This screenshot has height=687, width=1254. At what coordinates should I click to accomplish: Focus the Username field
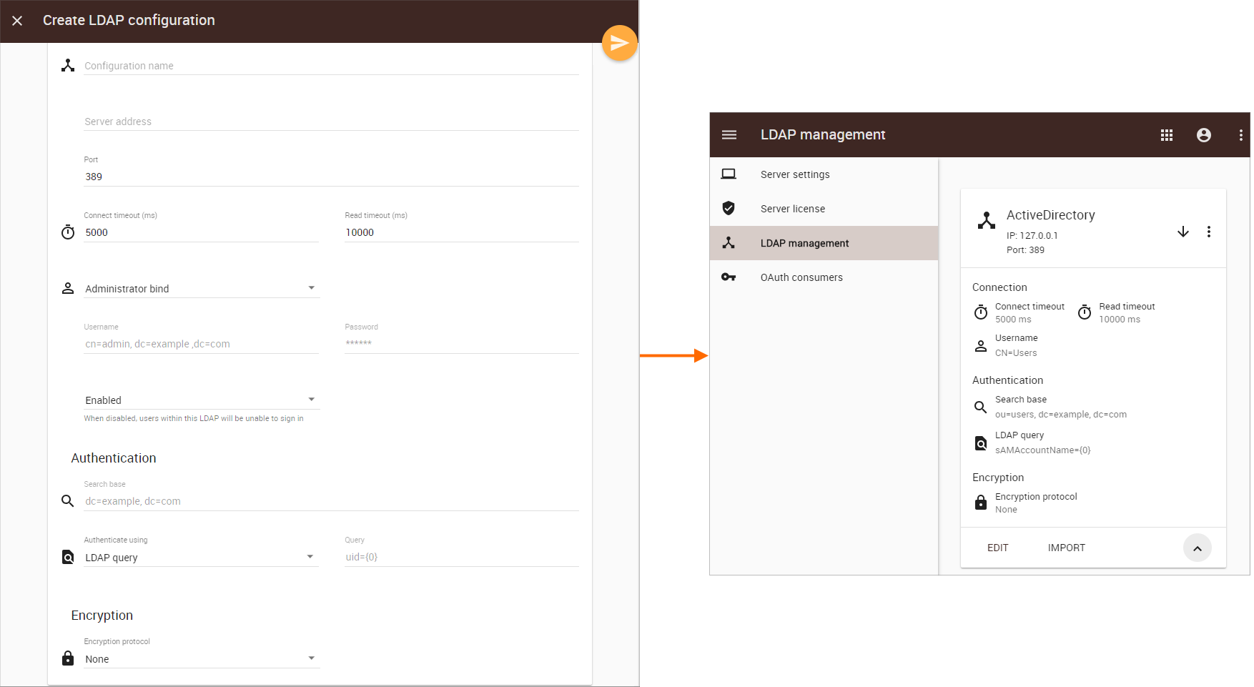coord(201,344)
